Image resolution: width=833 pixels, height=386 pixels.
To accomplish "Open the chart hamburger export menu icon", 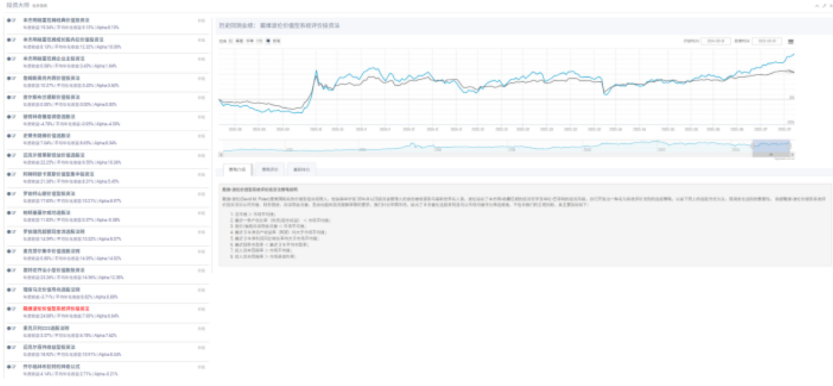I will [791, 41].
